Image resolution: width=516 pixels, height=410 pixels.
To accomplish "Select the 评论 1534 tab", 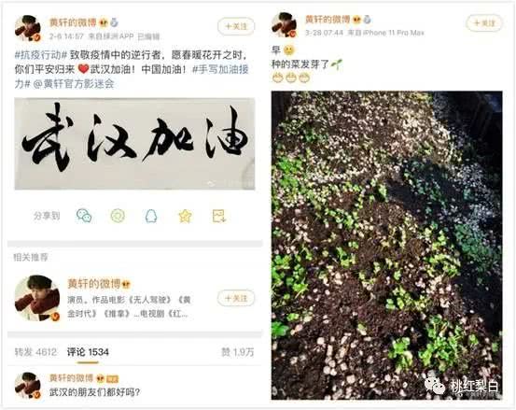I will pos(88,352).
